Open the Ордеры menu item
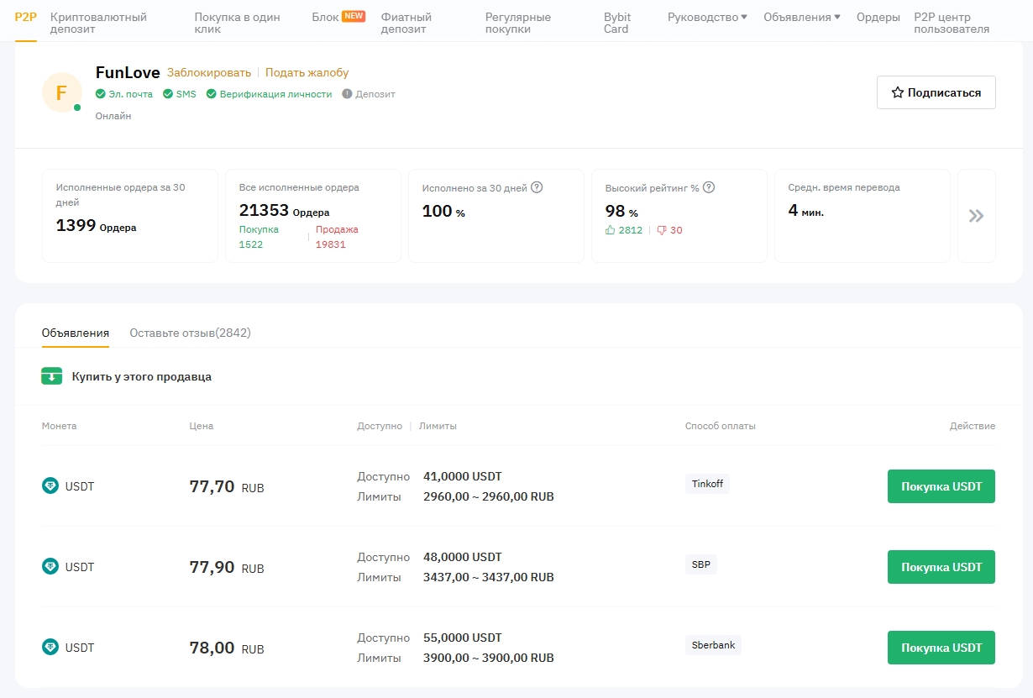Viewport: 1033px width, 698px height. click(878, 18)
